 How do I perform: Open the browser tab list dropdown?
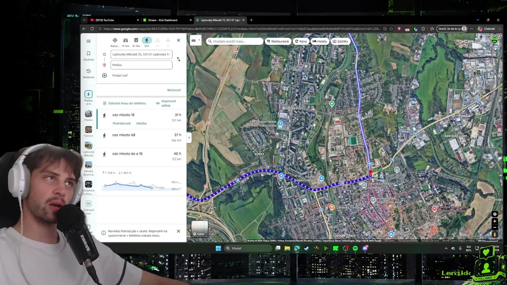(84, 20)
